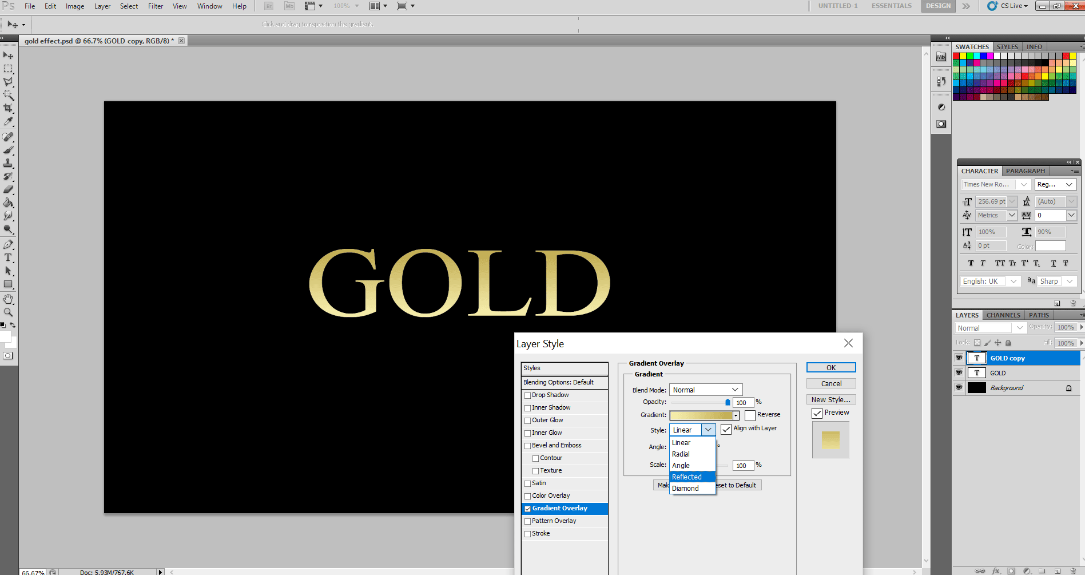Click the New Style button
Viewport: 1085px width, 575px height.
(x=830, y=399)
